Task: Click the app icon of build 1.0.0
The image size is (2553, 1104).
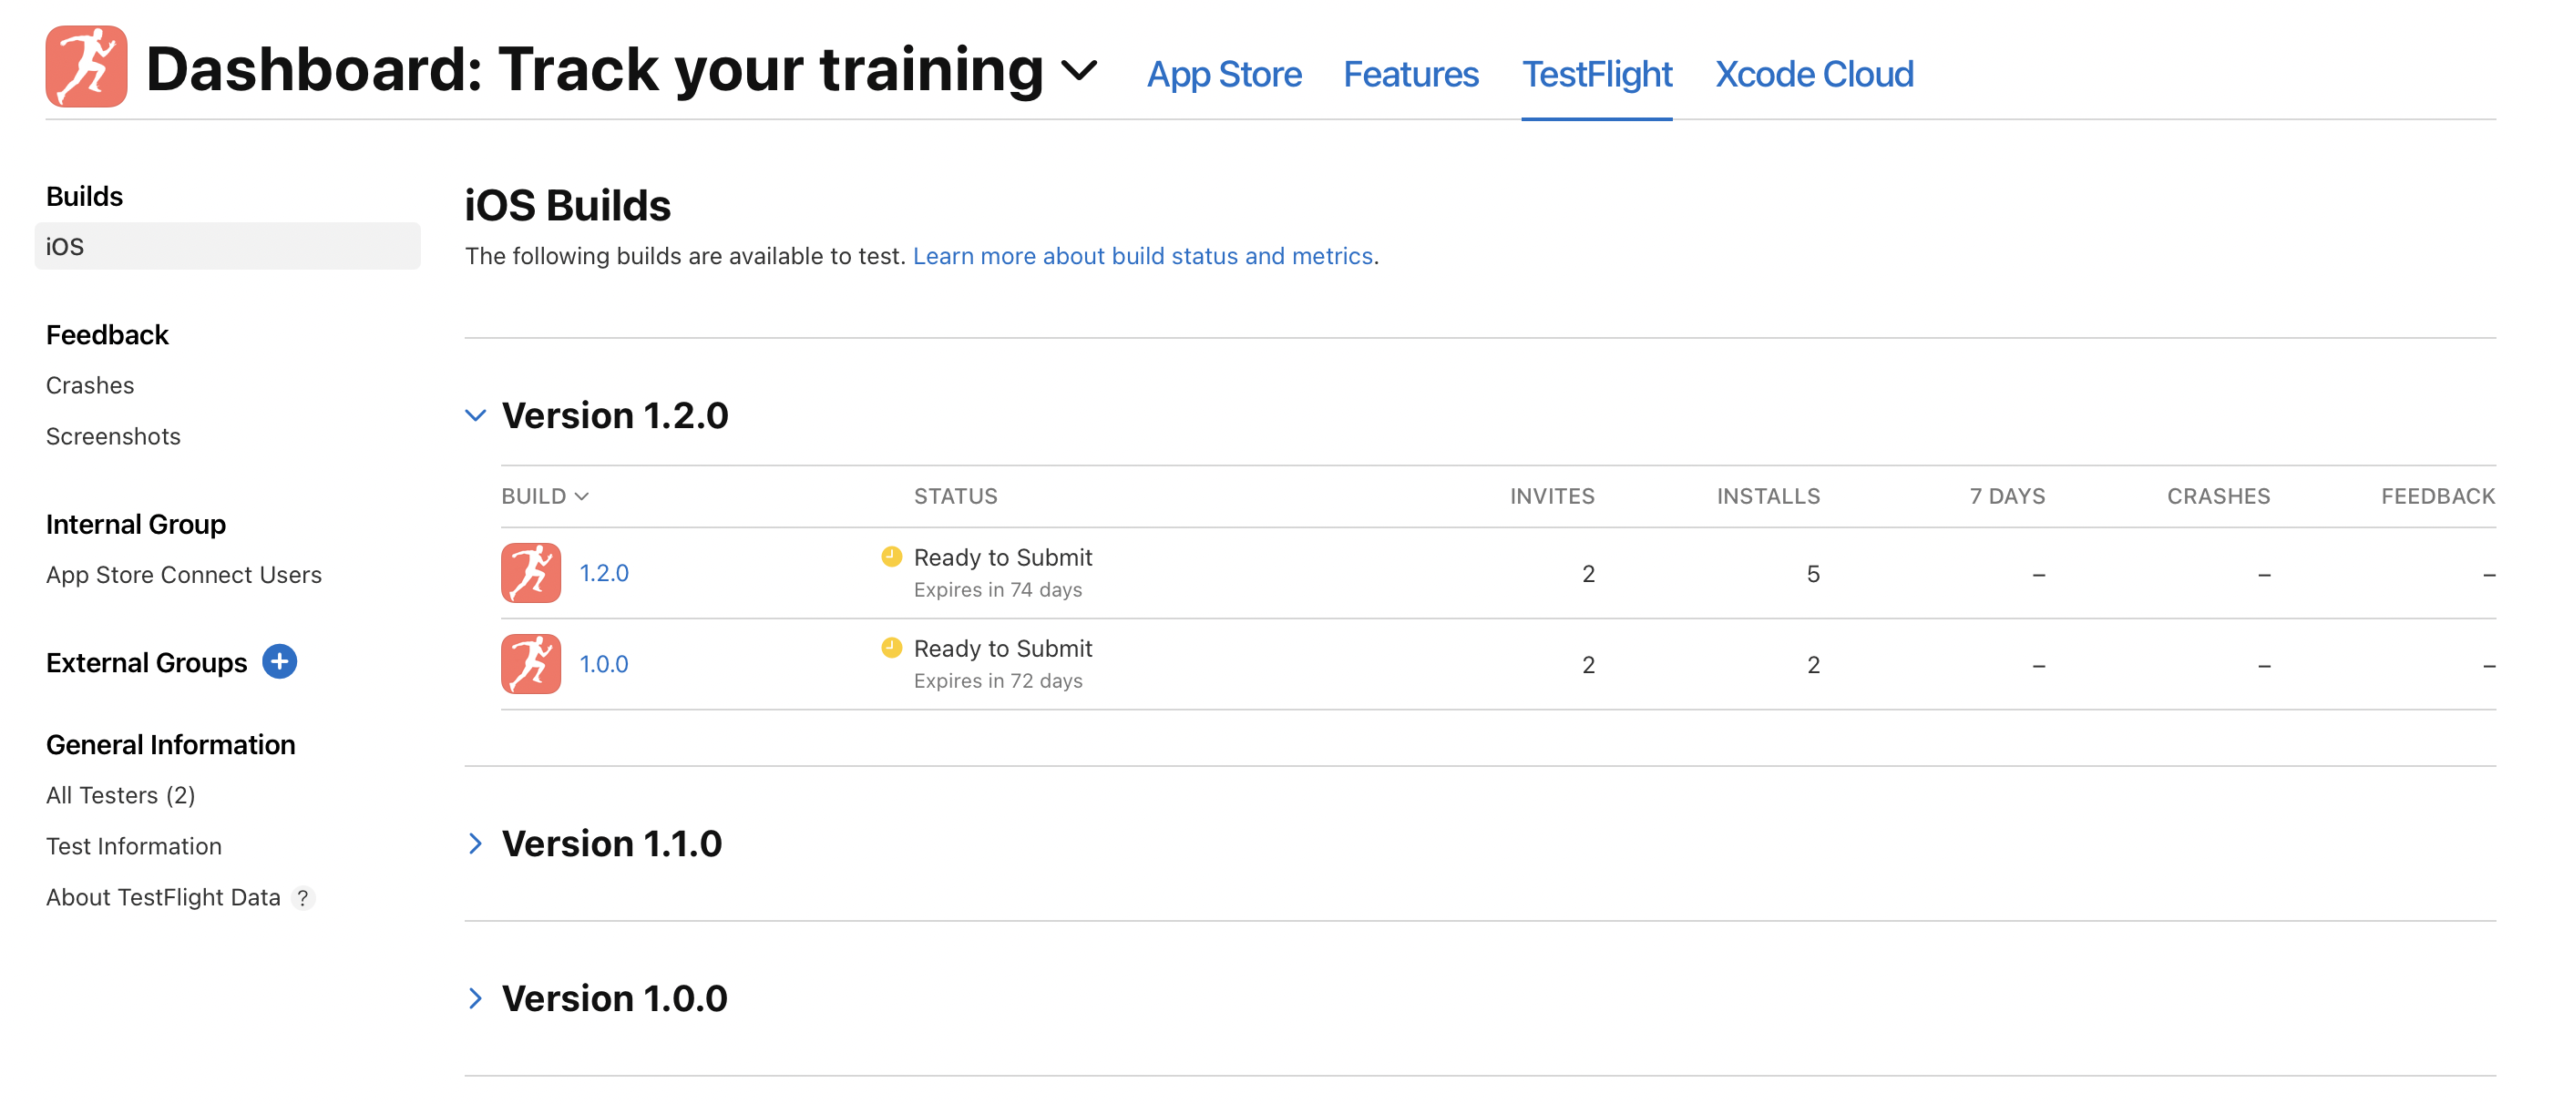Action: click(x=530, y=664)
